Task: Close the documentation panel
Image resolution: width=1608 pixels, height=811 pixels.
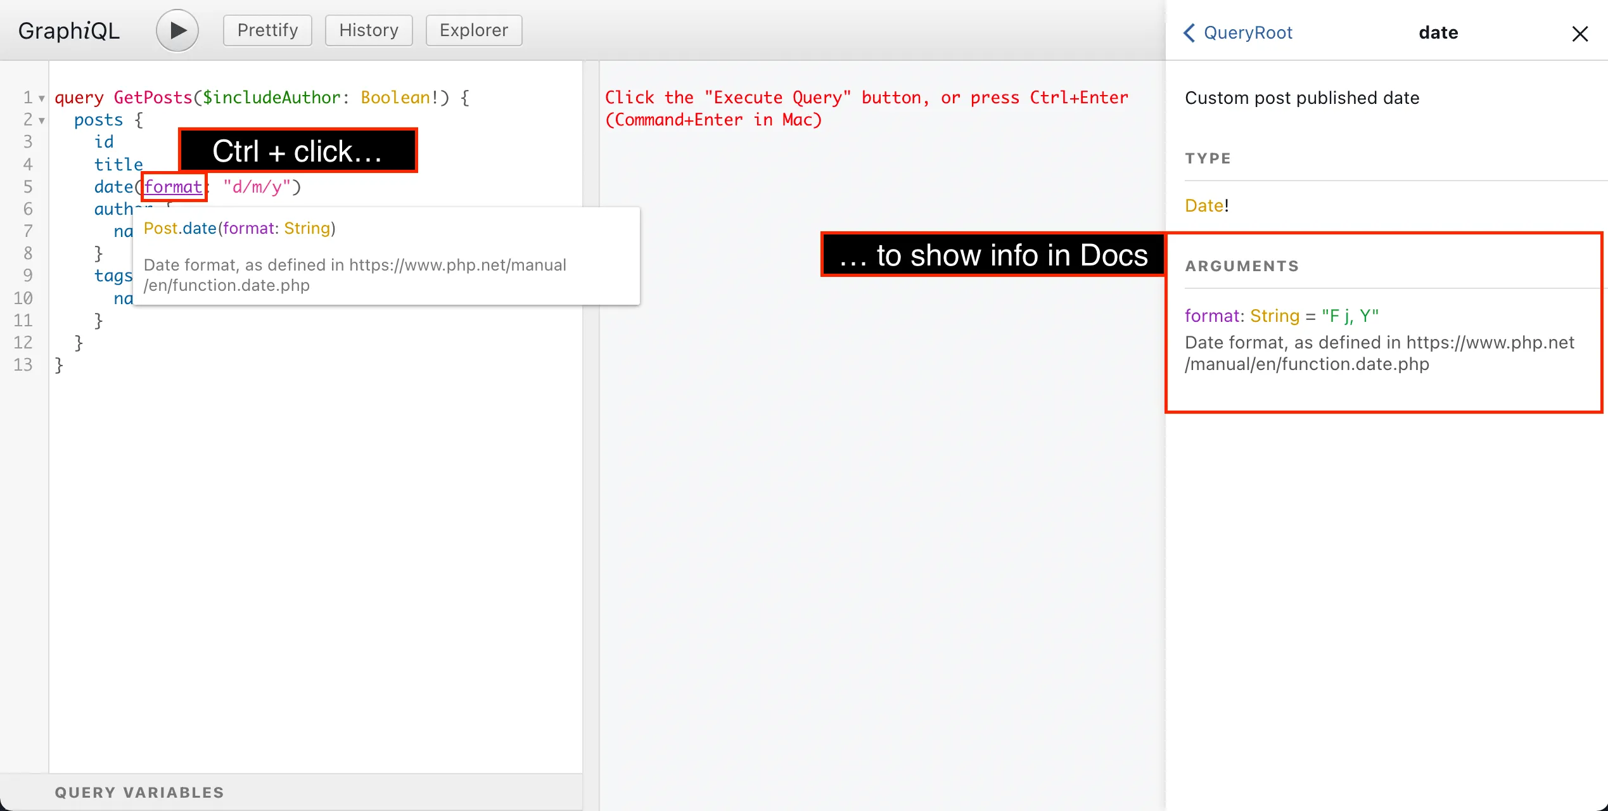Action: tap(1579, 34)
